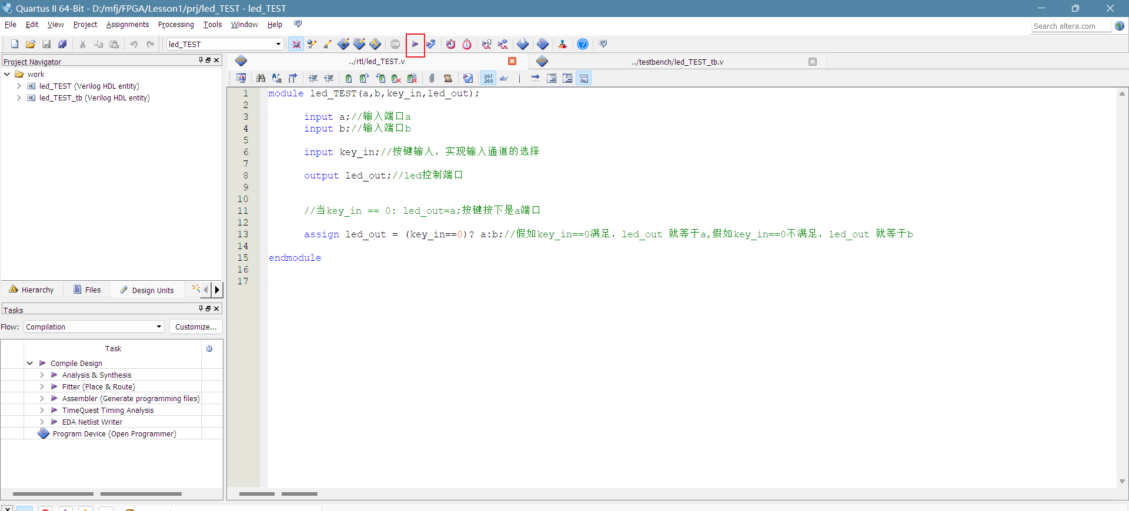Collapse the work folder tree
Screen dimensions: 1129x511
[7, 74]
